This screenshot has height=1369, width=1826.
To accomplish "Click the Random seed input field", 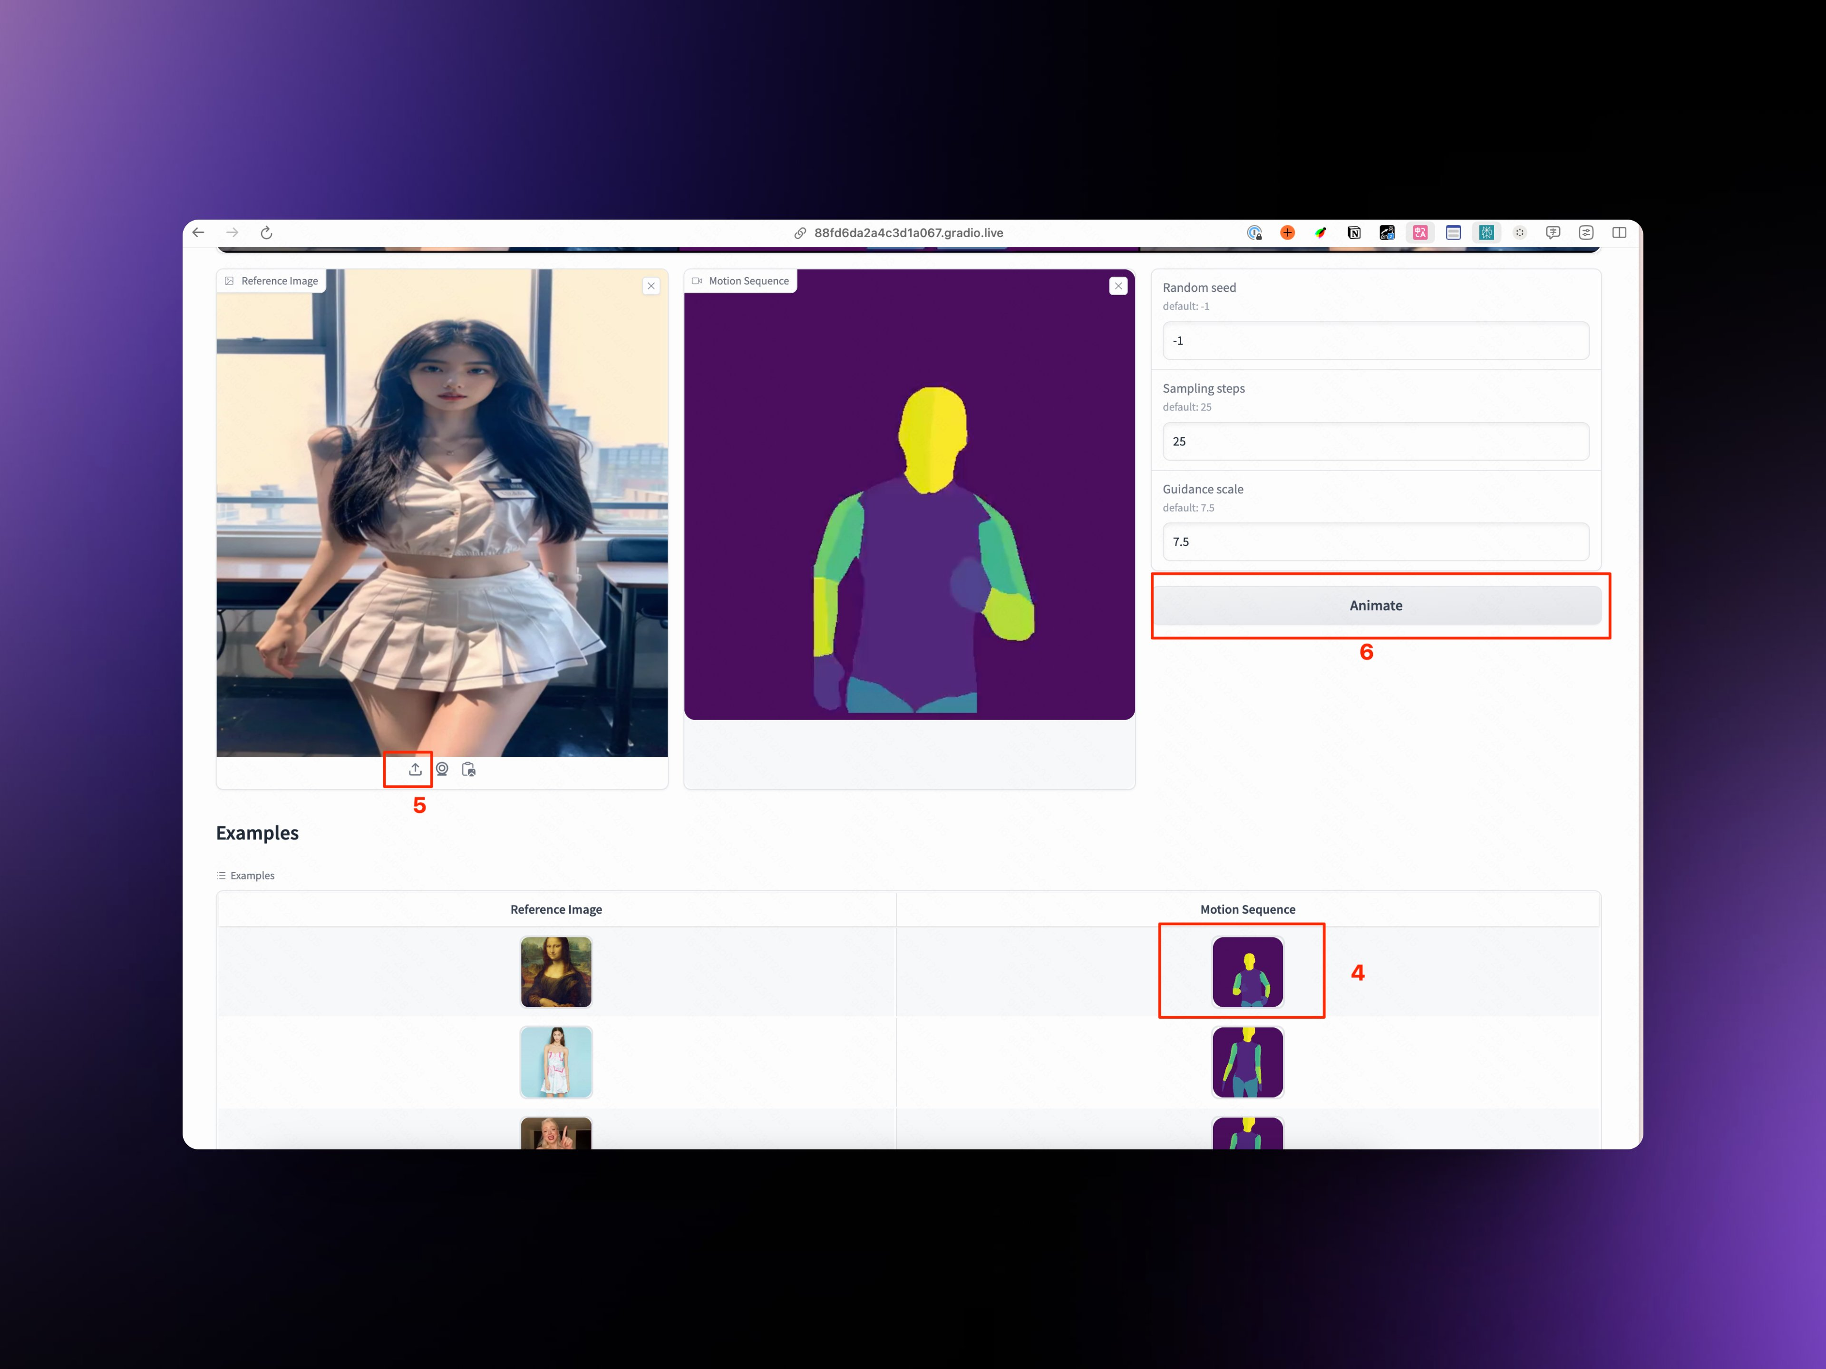I will click(x=1374, y=341).
